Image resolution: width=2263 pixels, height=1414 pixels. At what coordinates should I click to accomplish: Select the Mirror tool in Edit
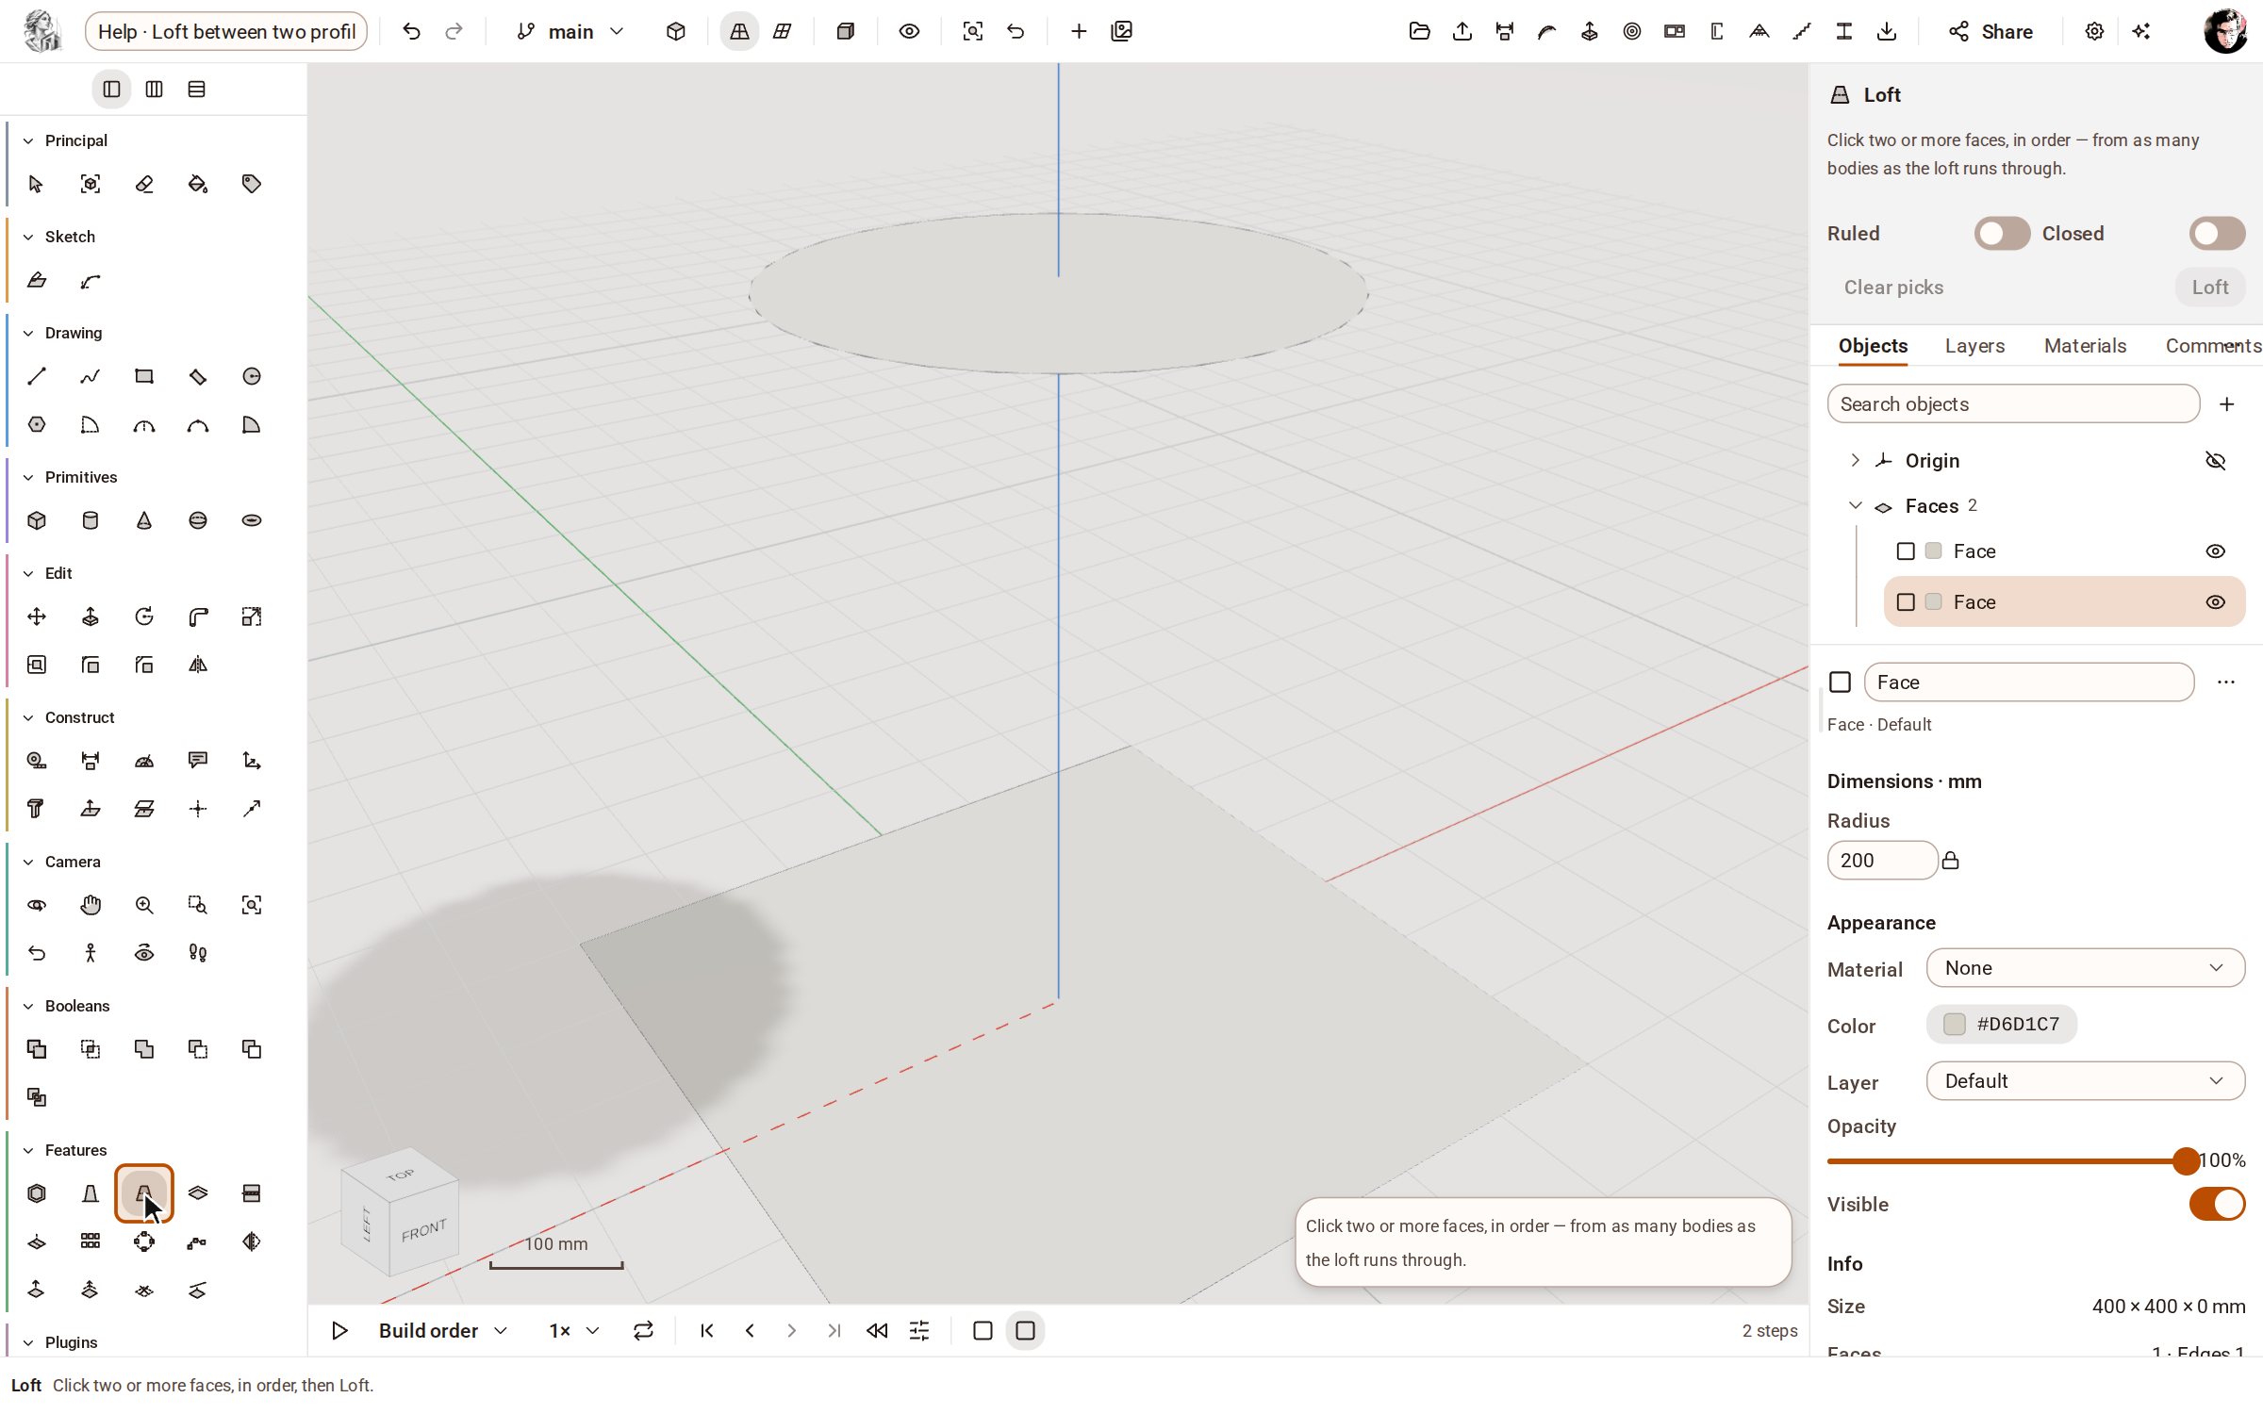coord(198,665)
